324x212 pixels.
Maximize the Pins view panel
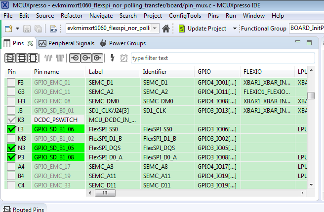click(x=309, y=43)
